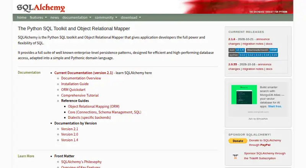Viewport: 306px width, 168px height.
Task: Open the changes link for 2.1.6
Action: coord(234,44)
